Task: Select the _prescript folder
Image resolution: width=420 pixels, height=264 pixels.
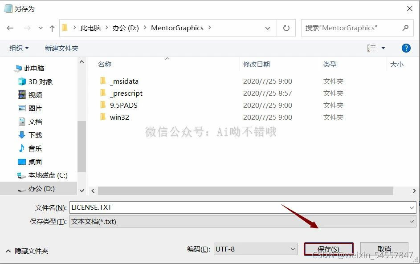Action: pos(126,93)
